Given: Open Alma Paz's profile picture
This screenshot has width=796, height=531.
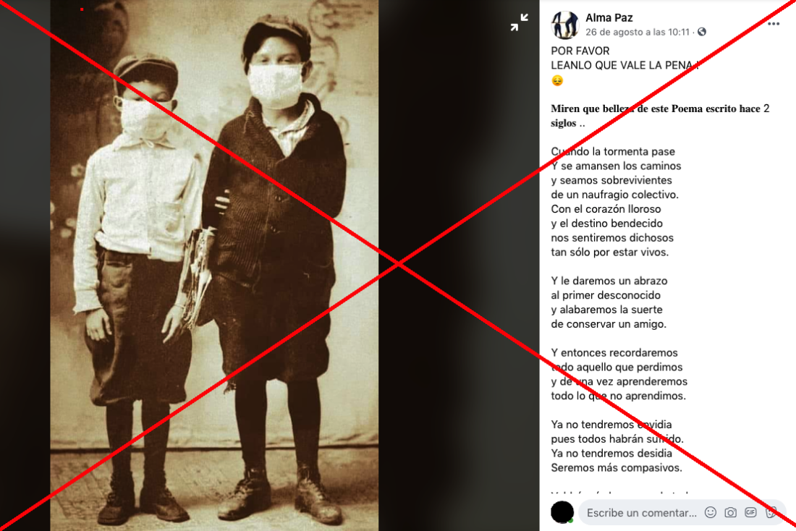Looking at the screenshot, I should coord(564,25).
